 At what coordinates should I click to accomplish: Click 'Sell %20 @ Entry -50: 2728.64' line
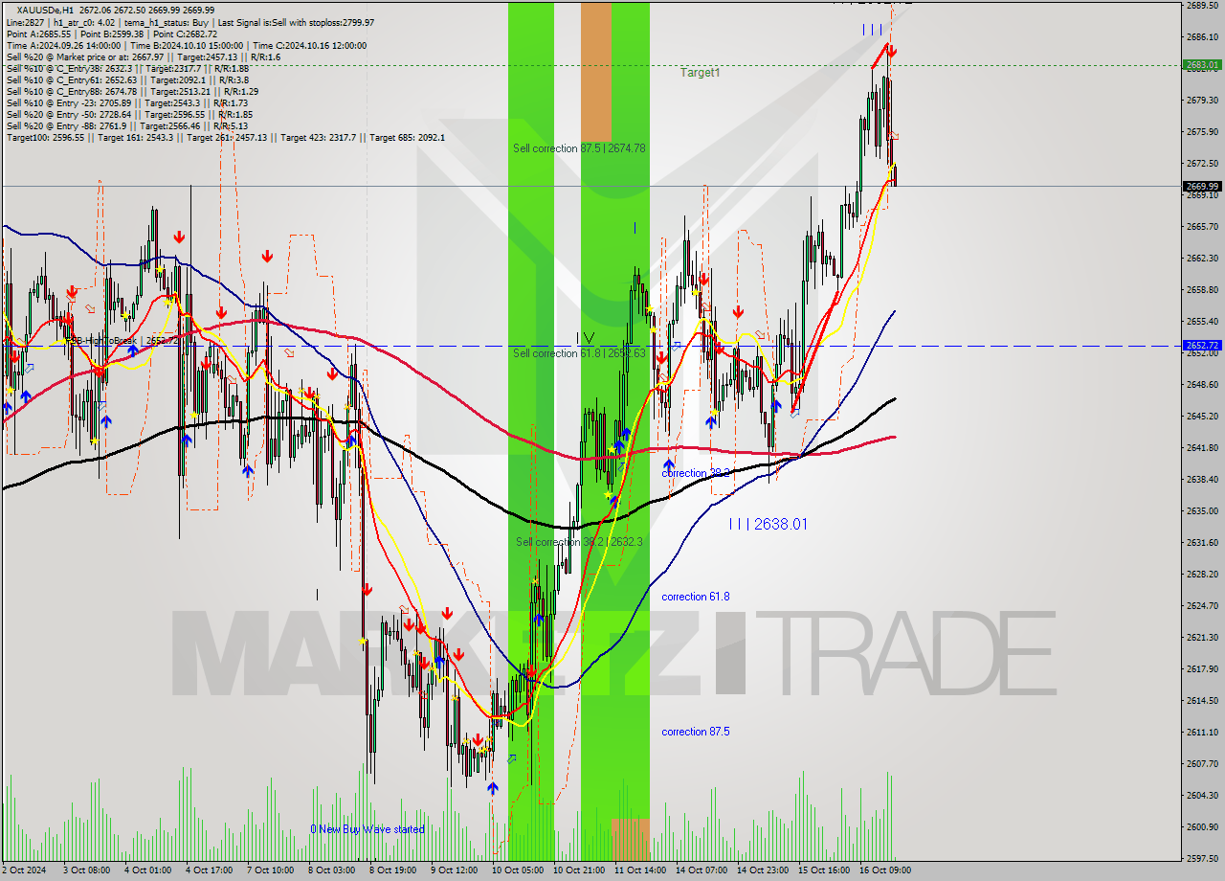(130, 114)
